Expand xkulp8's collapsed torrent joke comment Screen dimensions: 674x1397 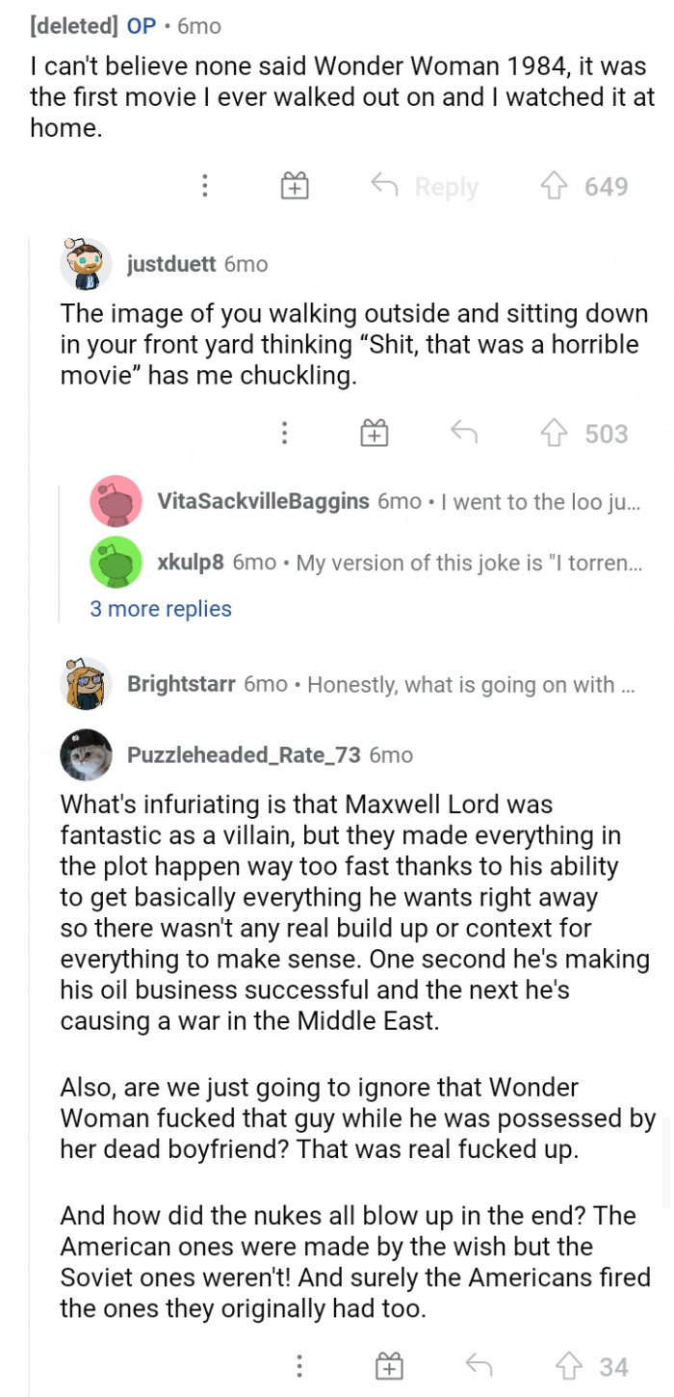point(385,562)
